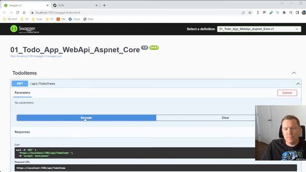
Task: Collapse the GET /api/TodoItems operation chevron
Action: pyautogui.click(x=298, y=84)
